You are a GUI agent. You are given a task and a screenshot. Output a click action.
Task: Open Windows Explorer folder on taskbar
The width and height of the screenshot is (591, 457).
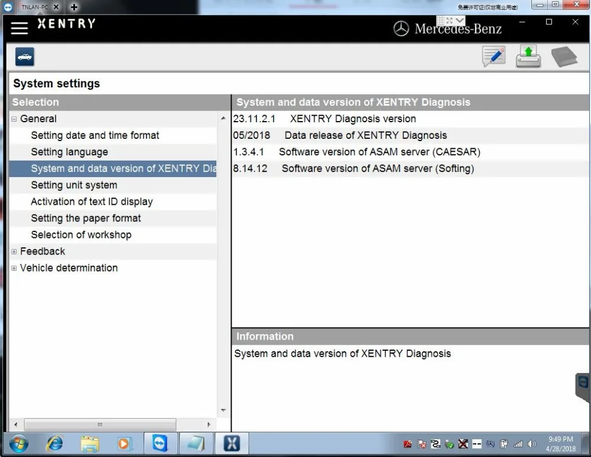tap(90, 444)
